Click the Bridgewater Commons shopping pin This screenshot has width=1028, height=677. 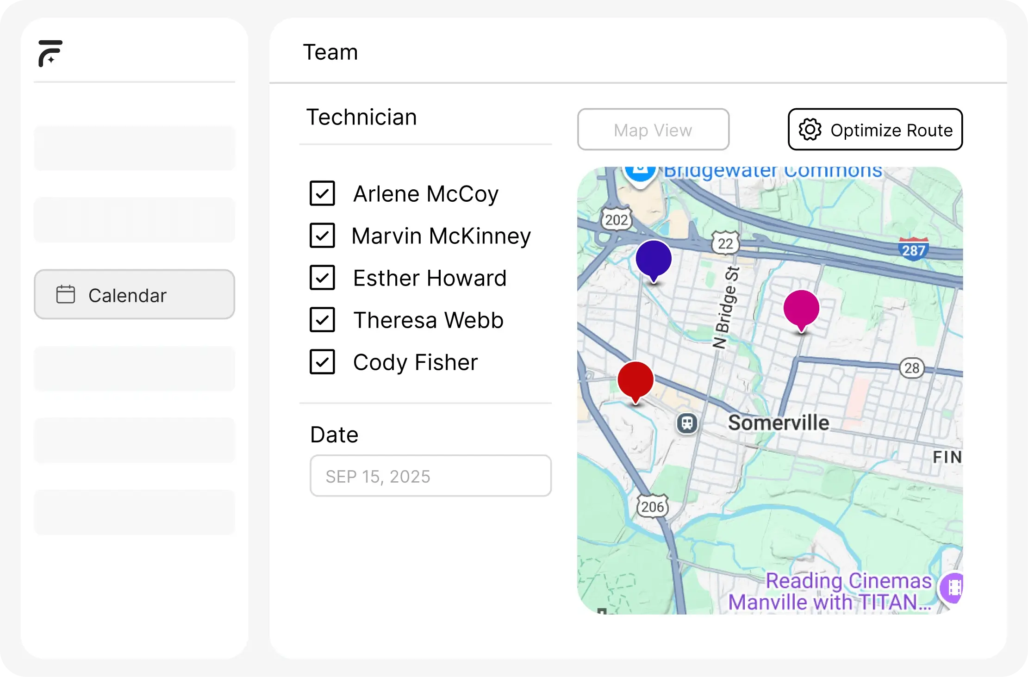[x=641, y=175]
